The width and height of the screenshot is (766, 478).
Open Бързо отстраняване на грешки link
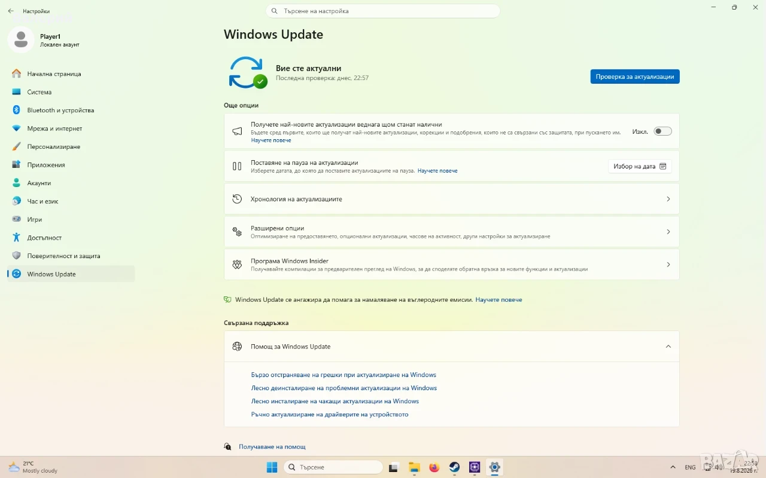coord(344,375)
